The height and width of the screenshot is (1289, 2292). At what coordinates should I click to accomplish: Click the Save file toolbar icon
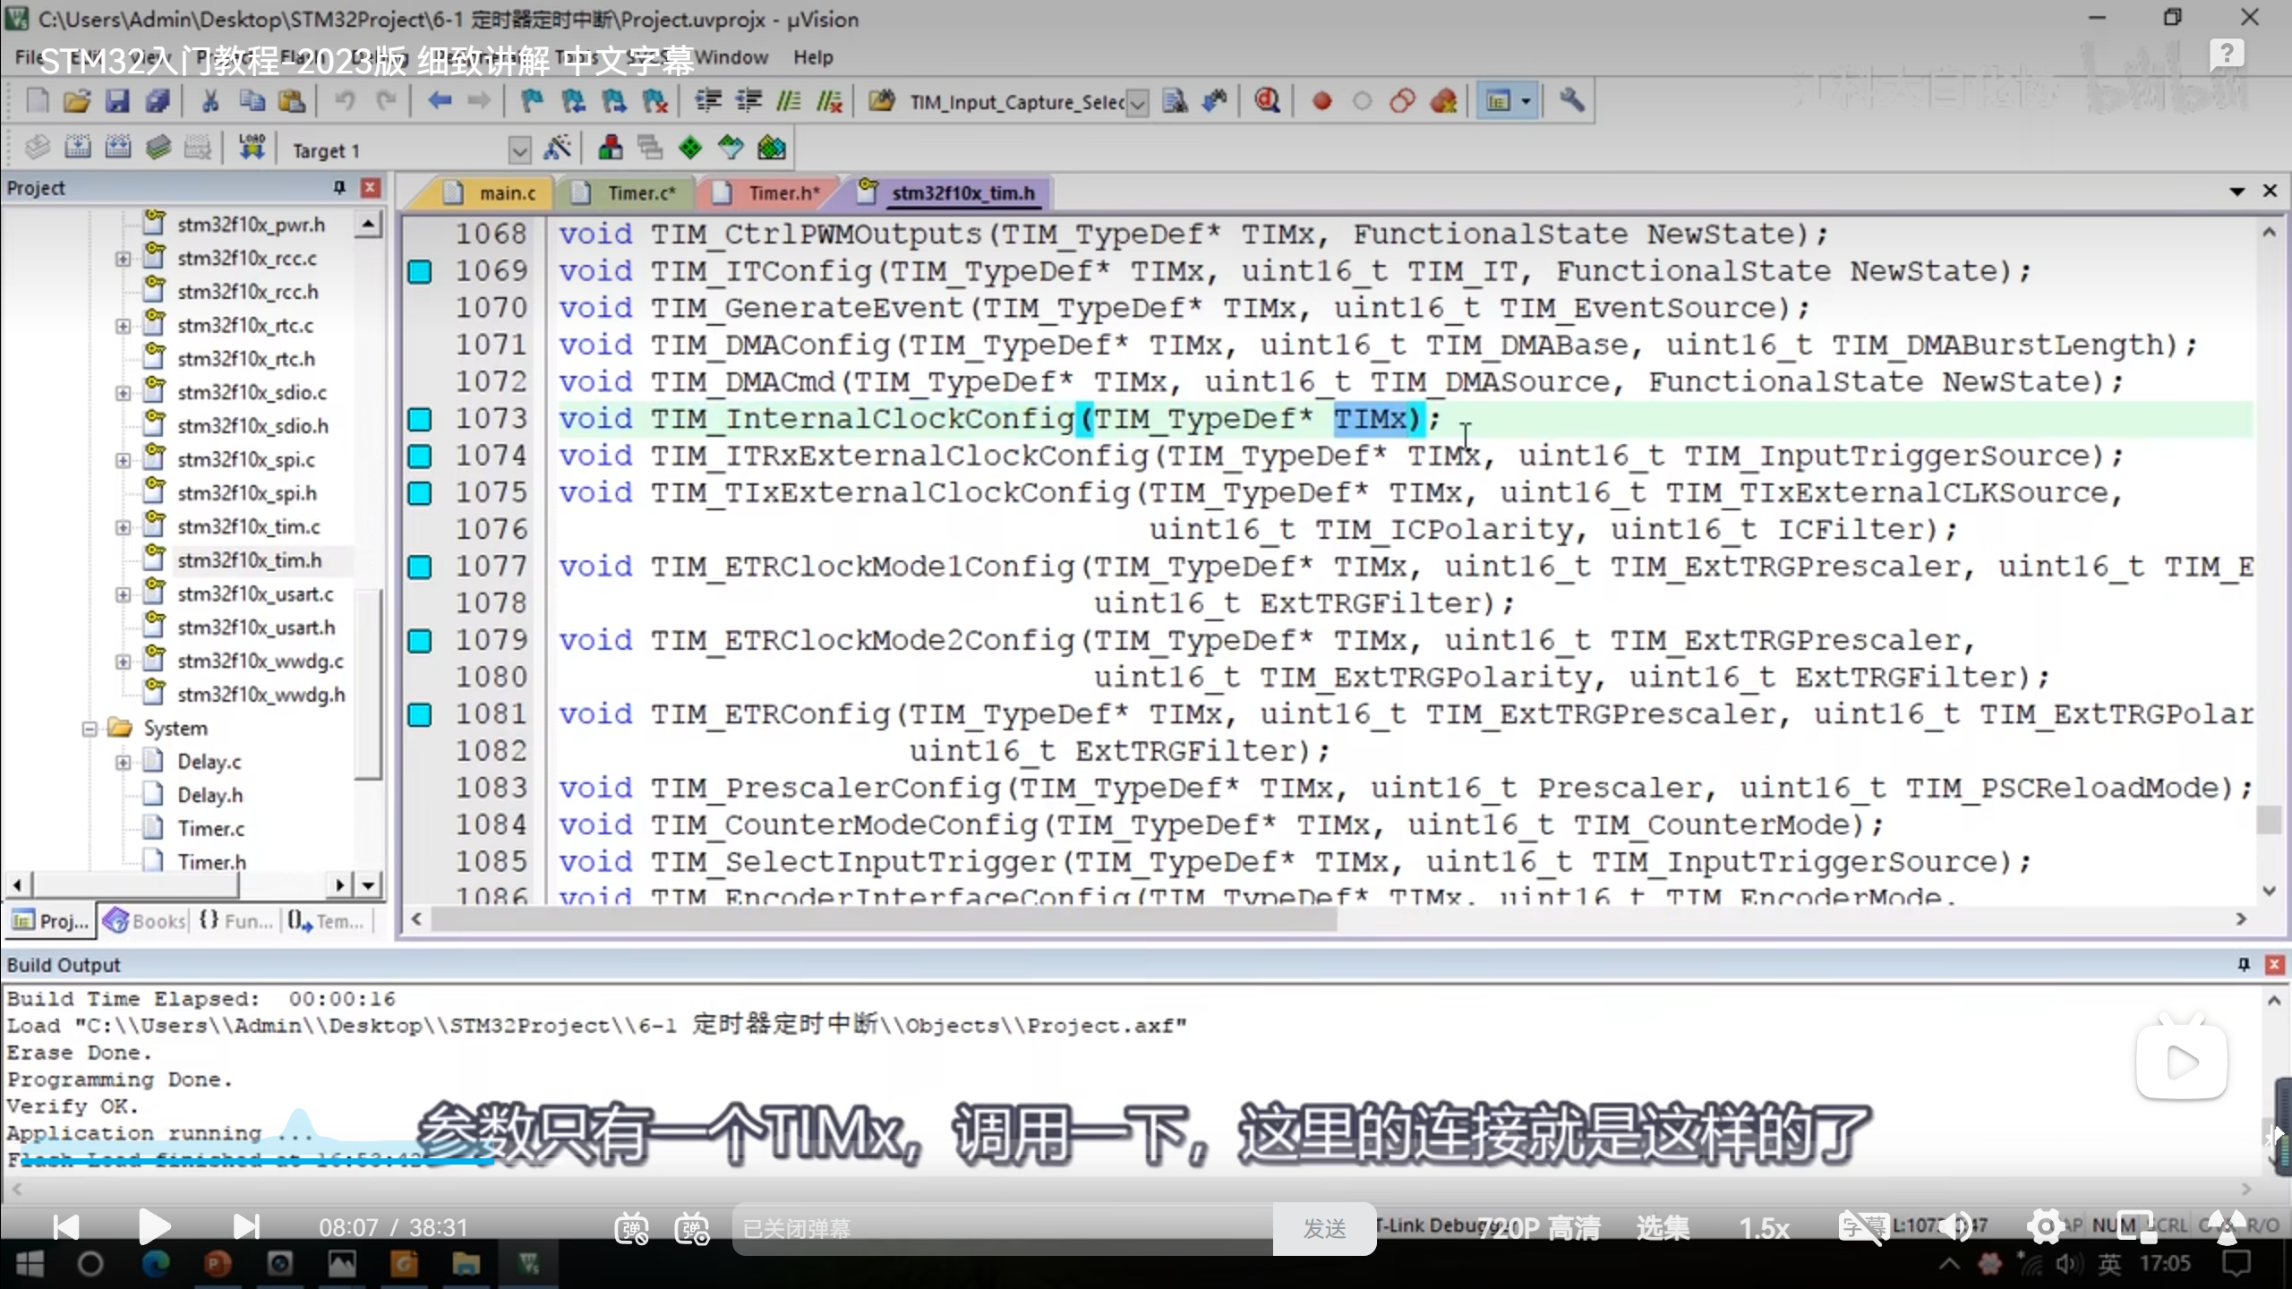(x=117, y=101)
